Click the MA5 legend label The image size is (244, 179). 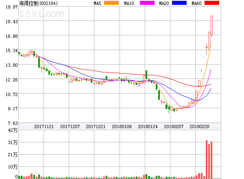click(98, 3)
